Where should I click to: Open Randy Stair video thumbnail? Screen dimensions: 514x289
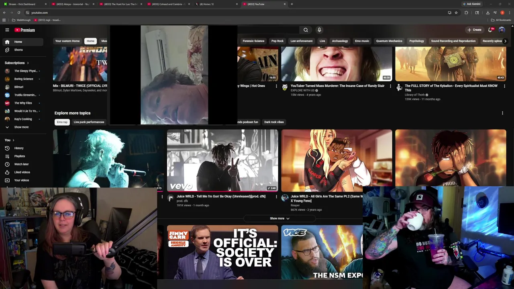(337, 64)
